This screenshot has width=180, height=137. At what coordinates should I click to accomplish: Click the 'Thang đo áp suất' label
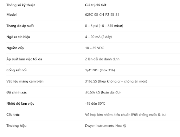coord(20,26)
